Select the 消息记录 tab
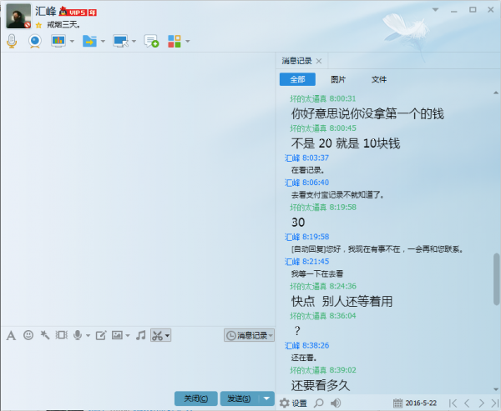 pyautogui.click(x=296, y=61)
